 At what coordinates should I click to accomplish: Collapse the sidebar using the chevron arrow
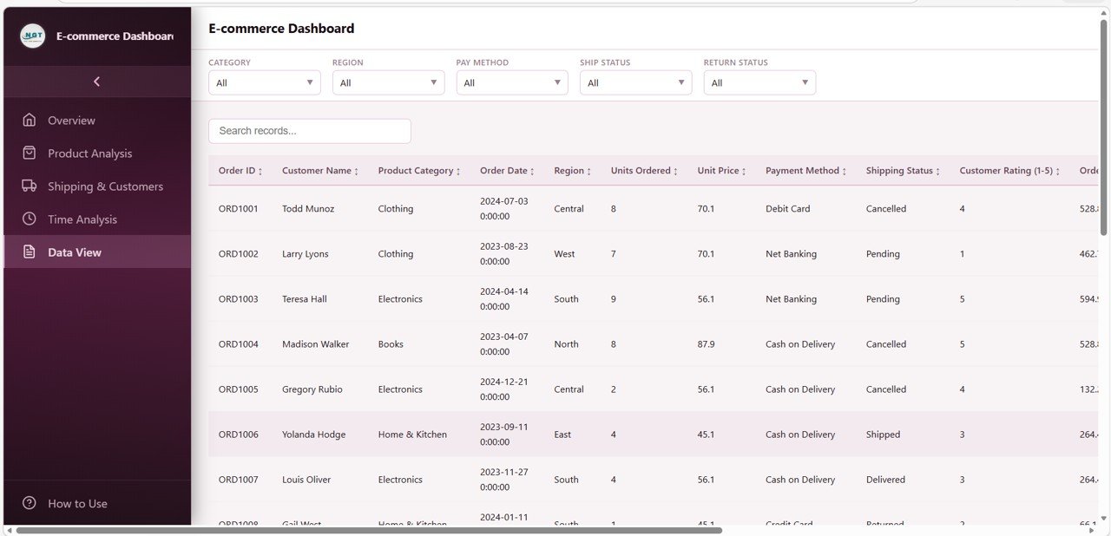point(96,81)
